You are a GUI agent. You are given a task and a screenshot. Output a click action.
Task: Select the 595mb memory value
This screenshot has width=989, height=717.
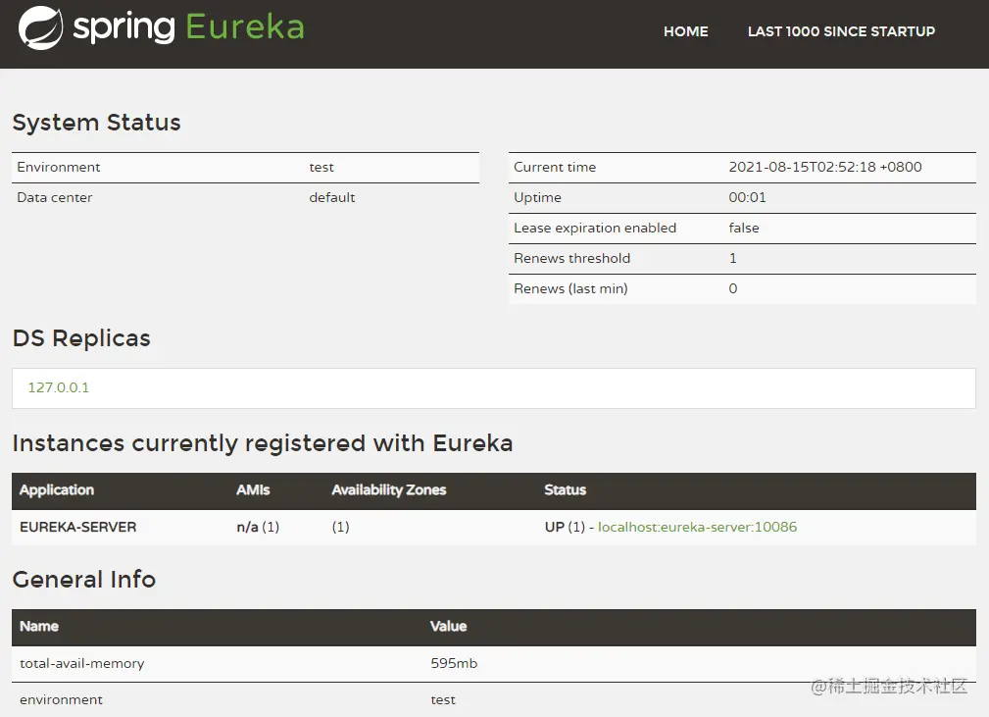pyautogui.click(x=454, y=663)
